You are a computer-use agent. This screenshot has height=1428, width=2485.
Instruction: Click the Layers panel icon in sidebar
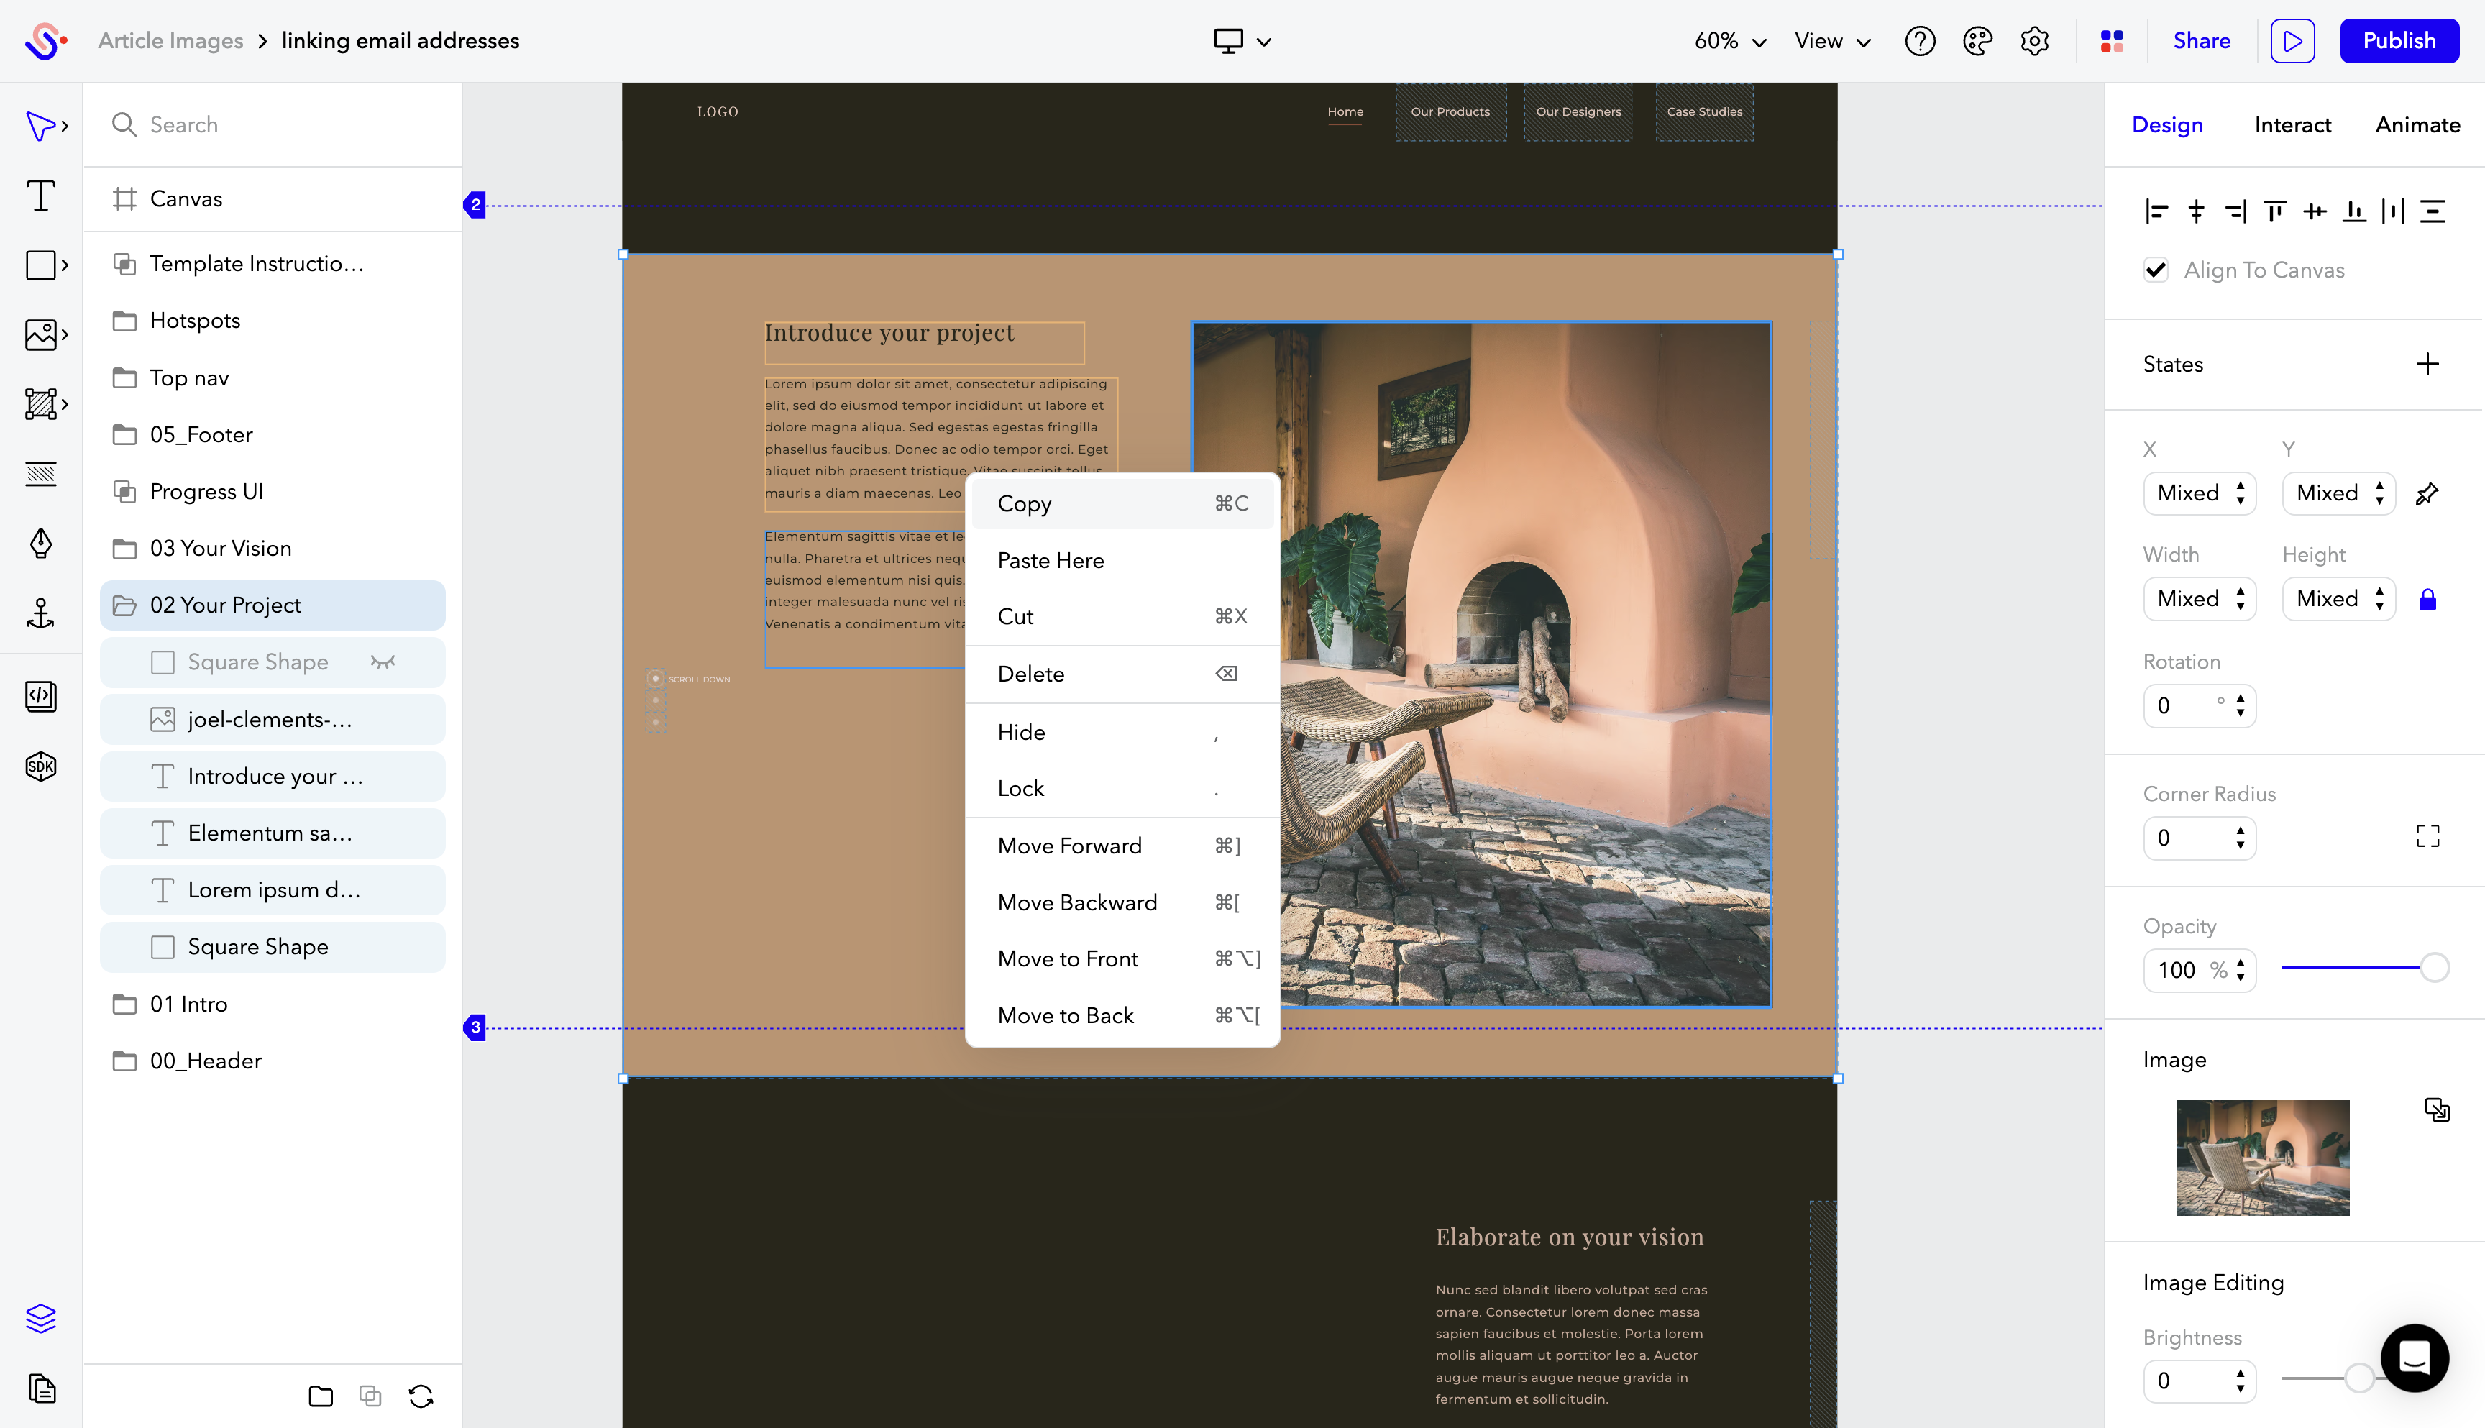(41, 1319)
